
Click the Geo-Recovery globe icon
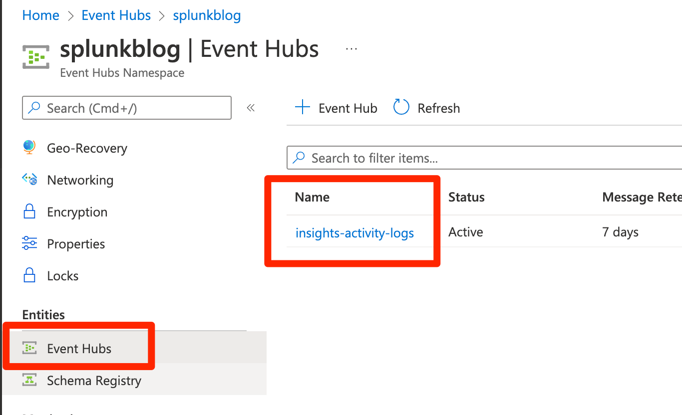coord(29,147)
